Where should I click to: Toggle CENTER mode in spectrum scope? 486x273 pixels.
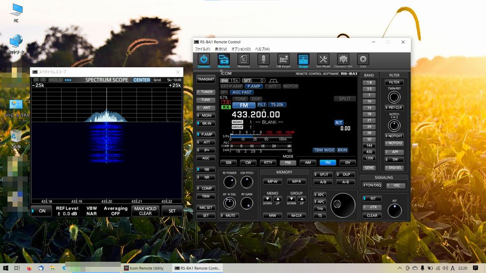[x=142, y=80]
